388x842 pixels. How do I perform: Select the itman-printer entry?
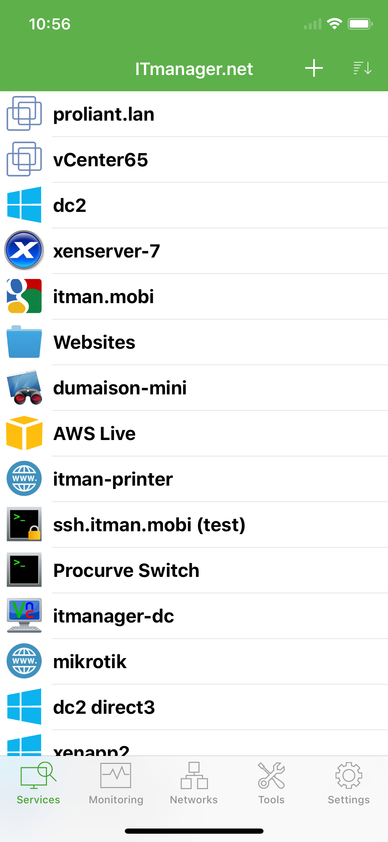pyautogui.click(x=113, y=479)
